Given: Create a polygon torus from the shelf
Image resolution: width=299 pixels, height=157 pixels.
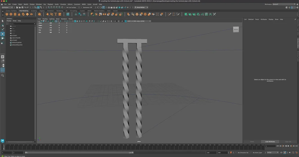Looking at the screenshot, I should point(23,14).
